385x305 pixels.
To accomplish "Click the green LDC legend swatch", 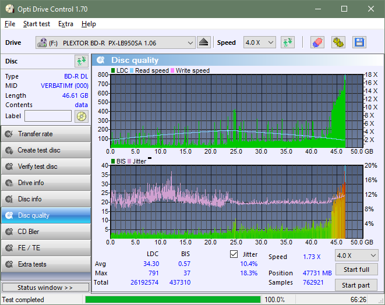I will pyautogui.click(x=113, y=70).
